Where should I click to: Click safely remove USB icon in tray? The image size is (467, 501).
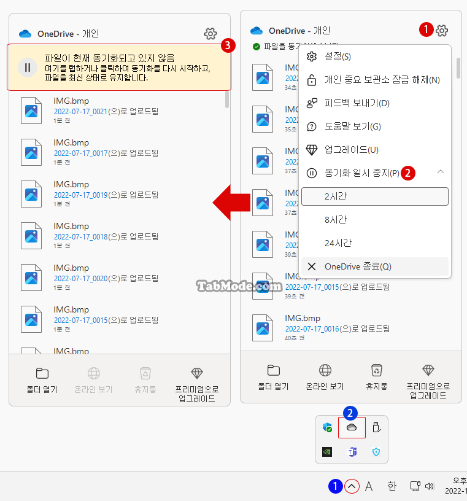pyautogui.click(x=376, y=427)
